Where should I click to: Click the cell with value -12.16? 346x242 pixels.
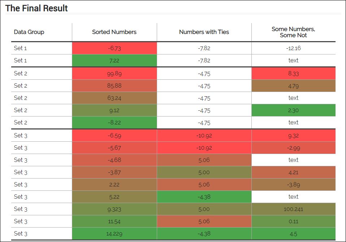tap(293, 48)
